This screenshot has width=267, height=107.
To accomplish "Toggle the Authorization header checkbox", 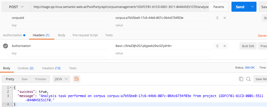I will point(6,46).
